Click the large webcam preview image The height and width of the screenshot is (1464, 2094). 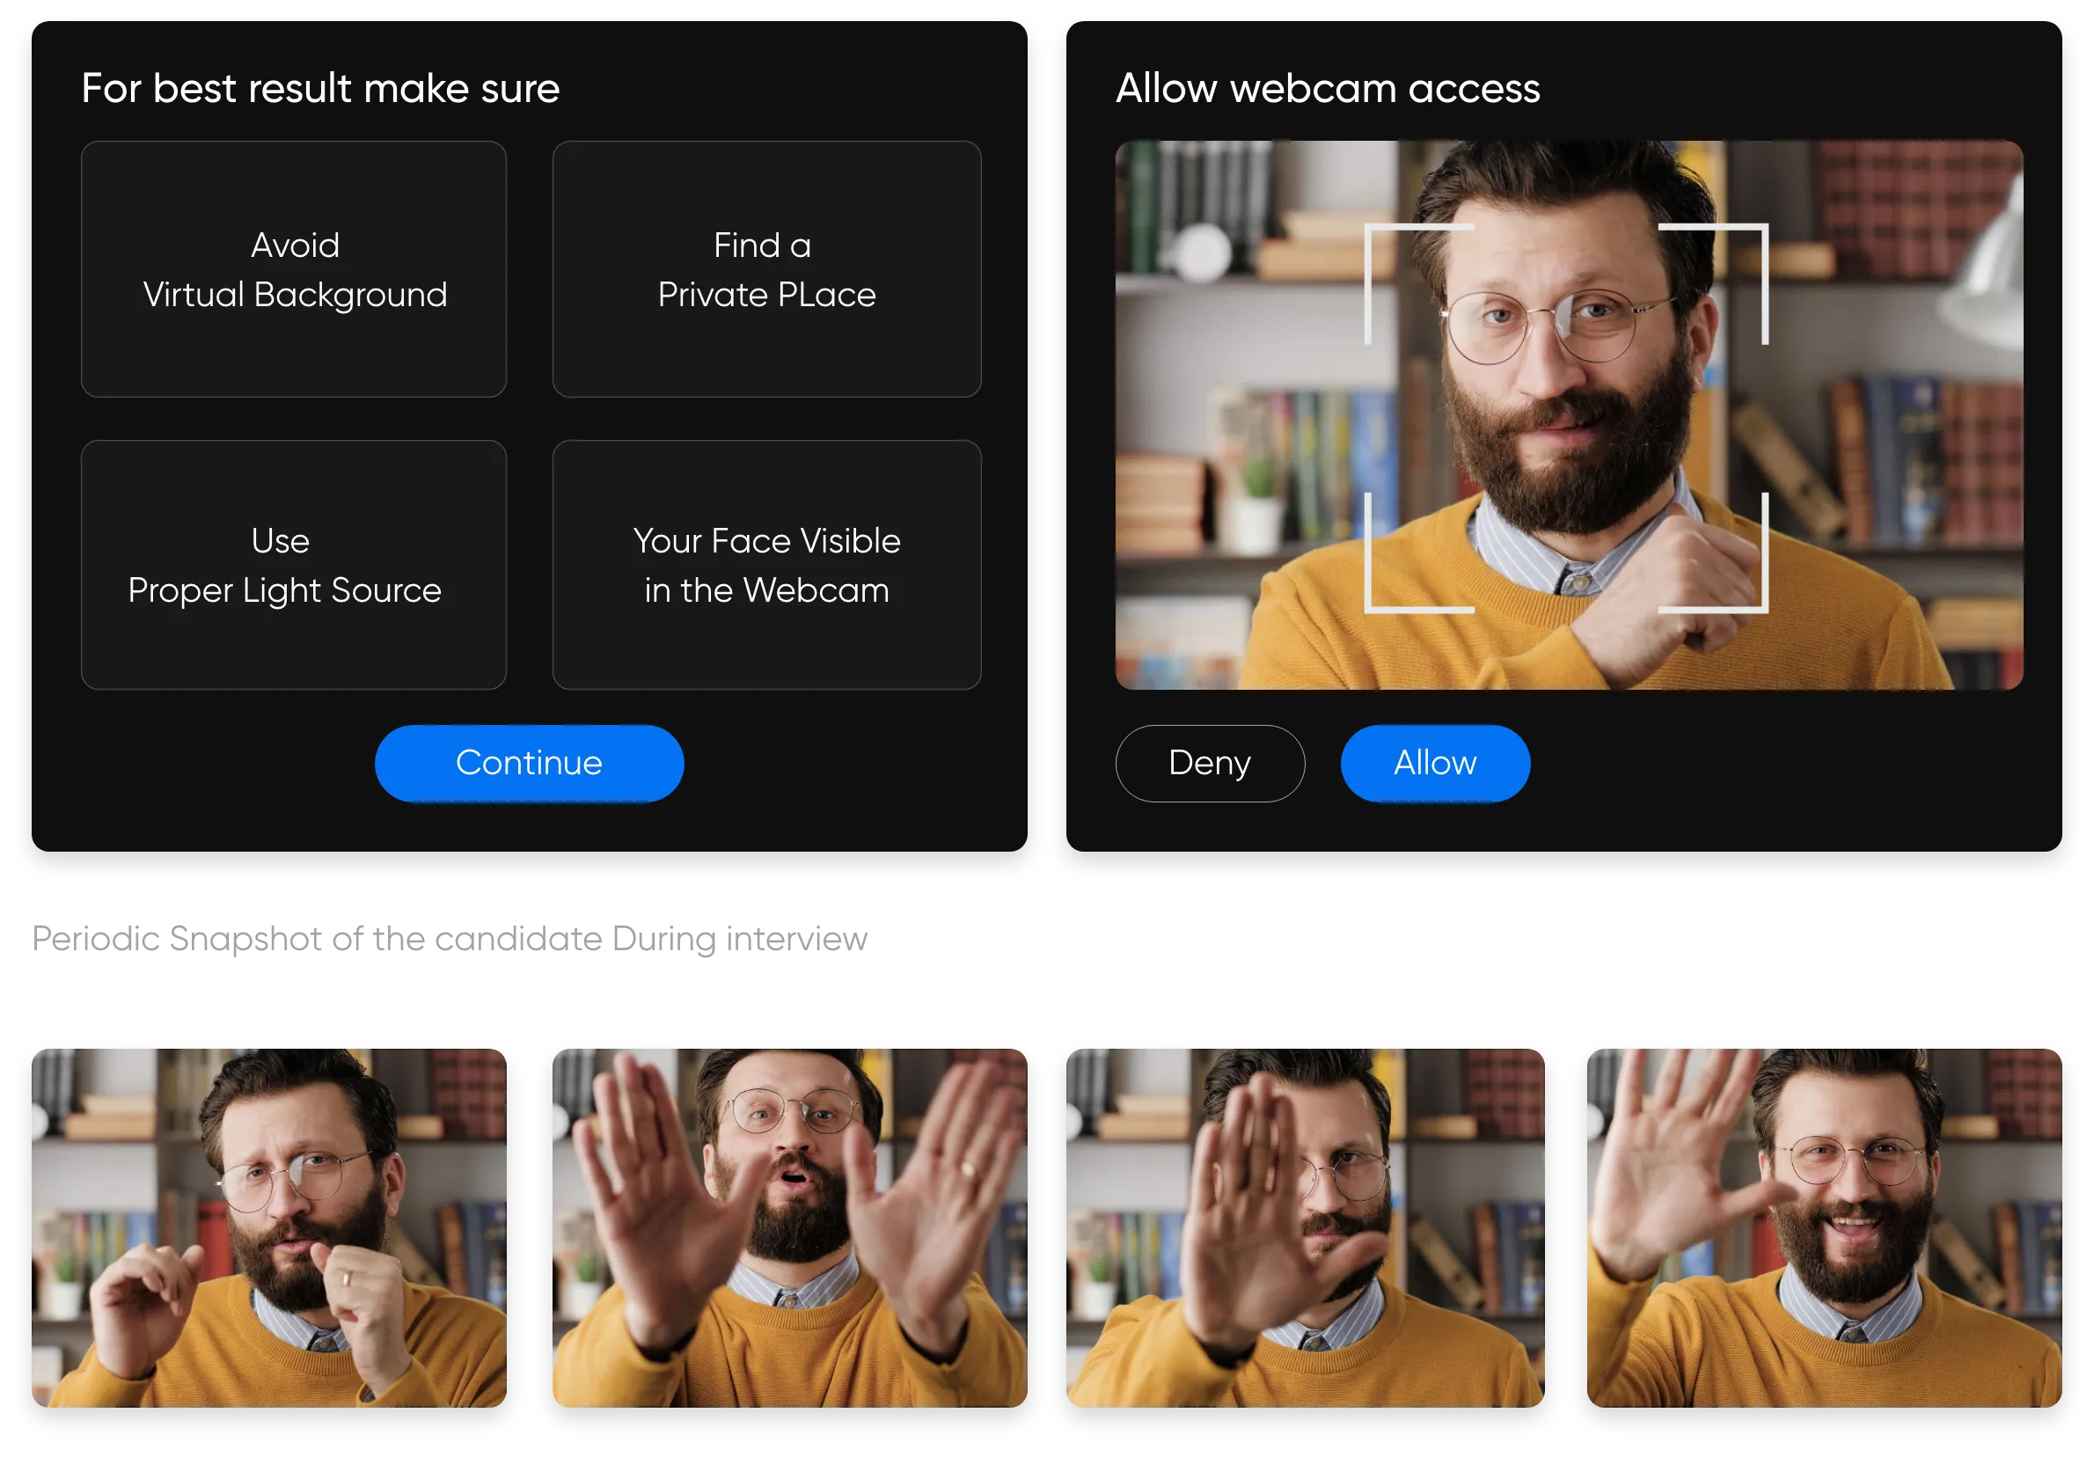point(1569,415)
